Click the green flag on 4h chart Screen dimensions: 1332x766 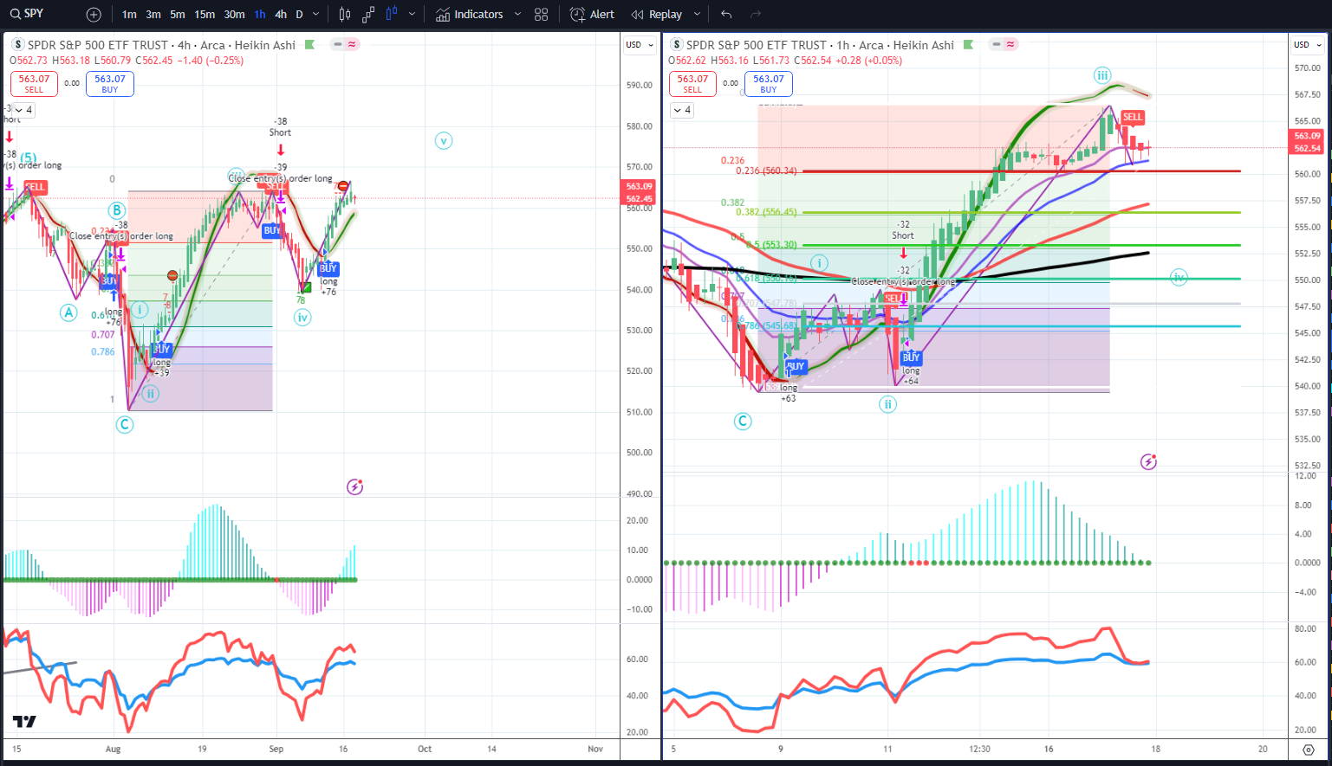point(309,45)
